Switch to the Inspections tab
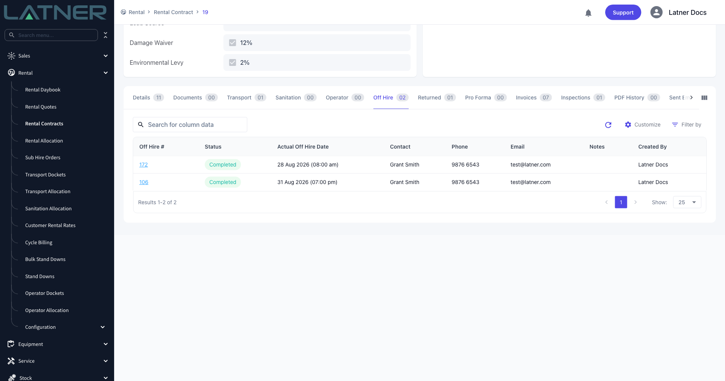The image size is (725, 381). 583,98
